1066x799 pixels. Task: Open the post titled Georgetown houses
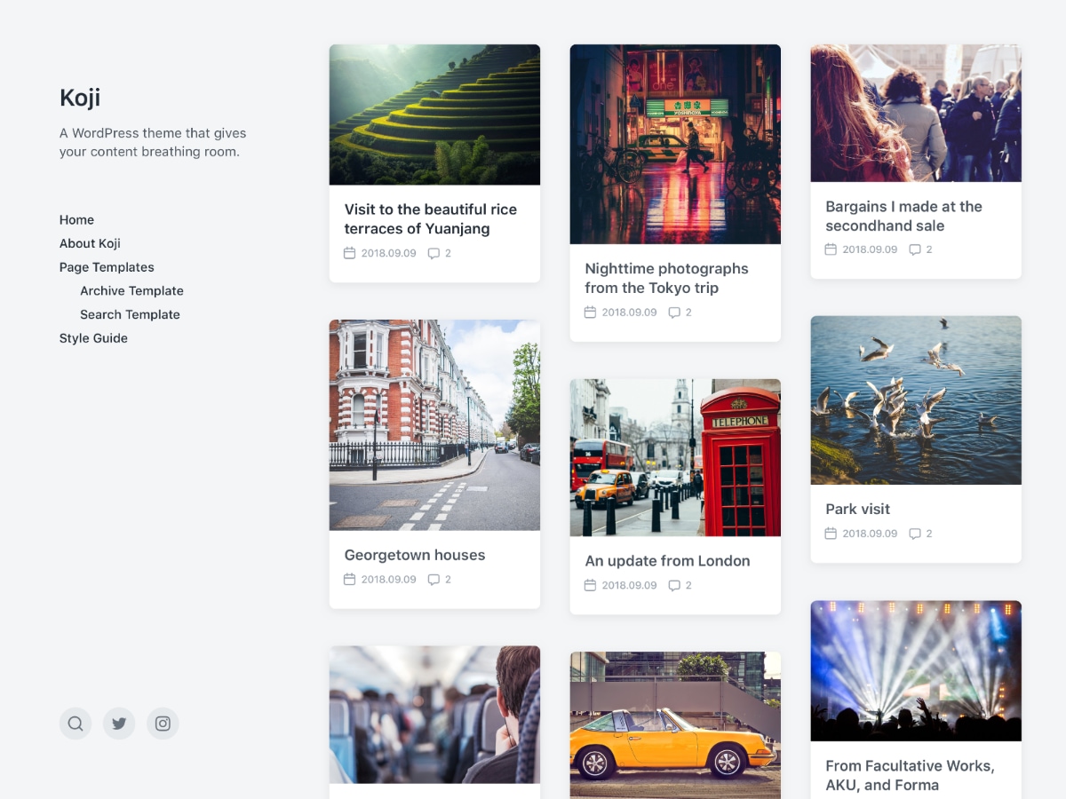tap(414, 554)
